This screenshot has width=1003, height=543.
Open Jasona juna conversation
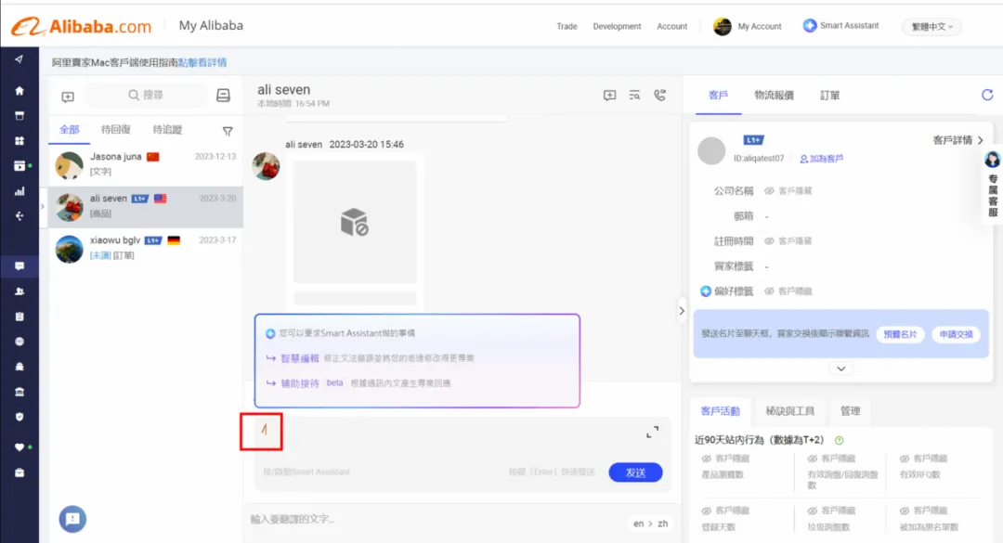(146, 164)
